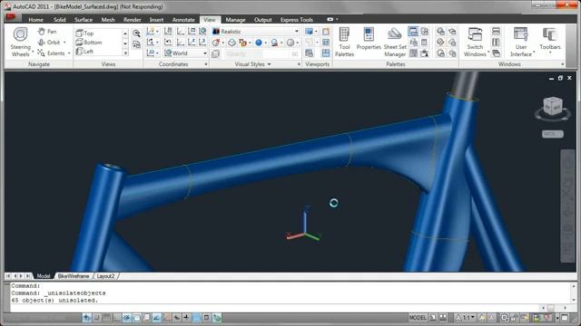Click the application menu red A button
581x326 pixels.
pos(10,16)
